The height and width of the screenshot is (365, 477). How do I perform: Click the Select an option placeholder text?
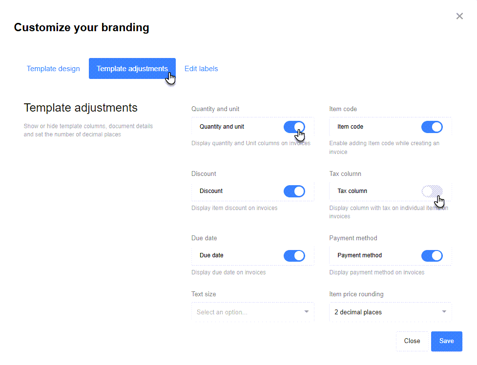coord(222,312)
